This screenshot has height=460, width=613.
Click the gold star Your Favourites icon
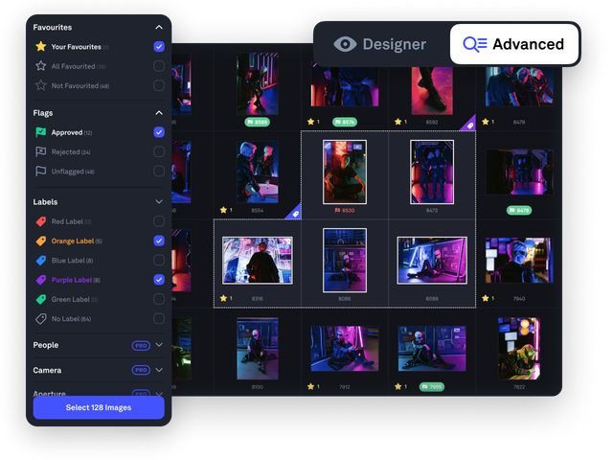coord(40,46)
